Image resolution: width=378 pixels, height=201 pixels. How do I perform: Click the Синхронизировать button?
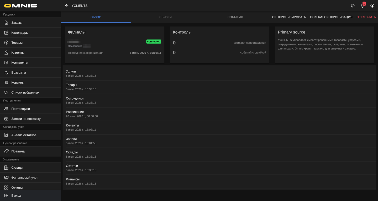(x=289, y=17)
